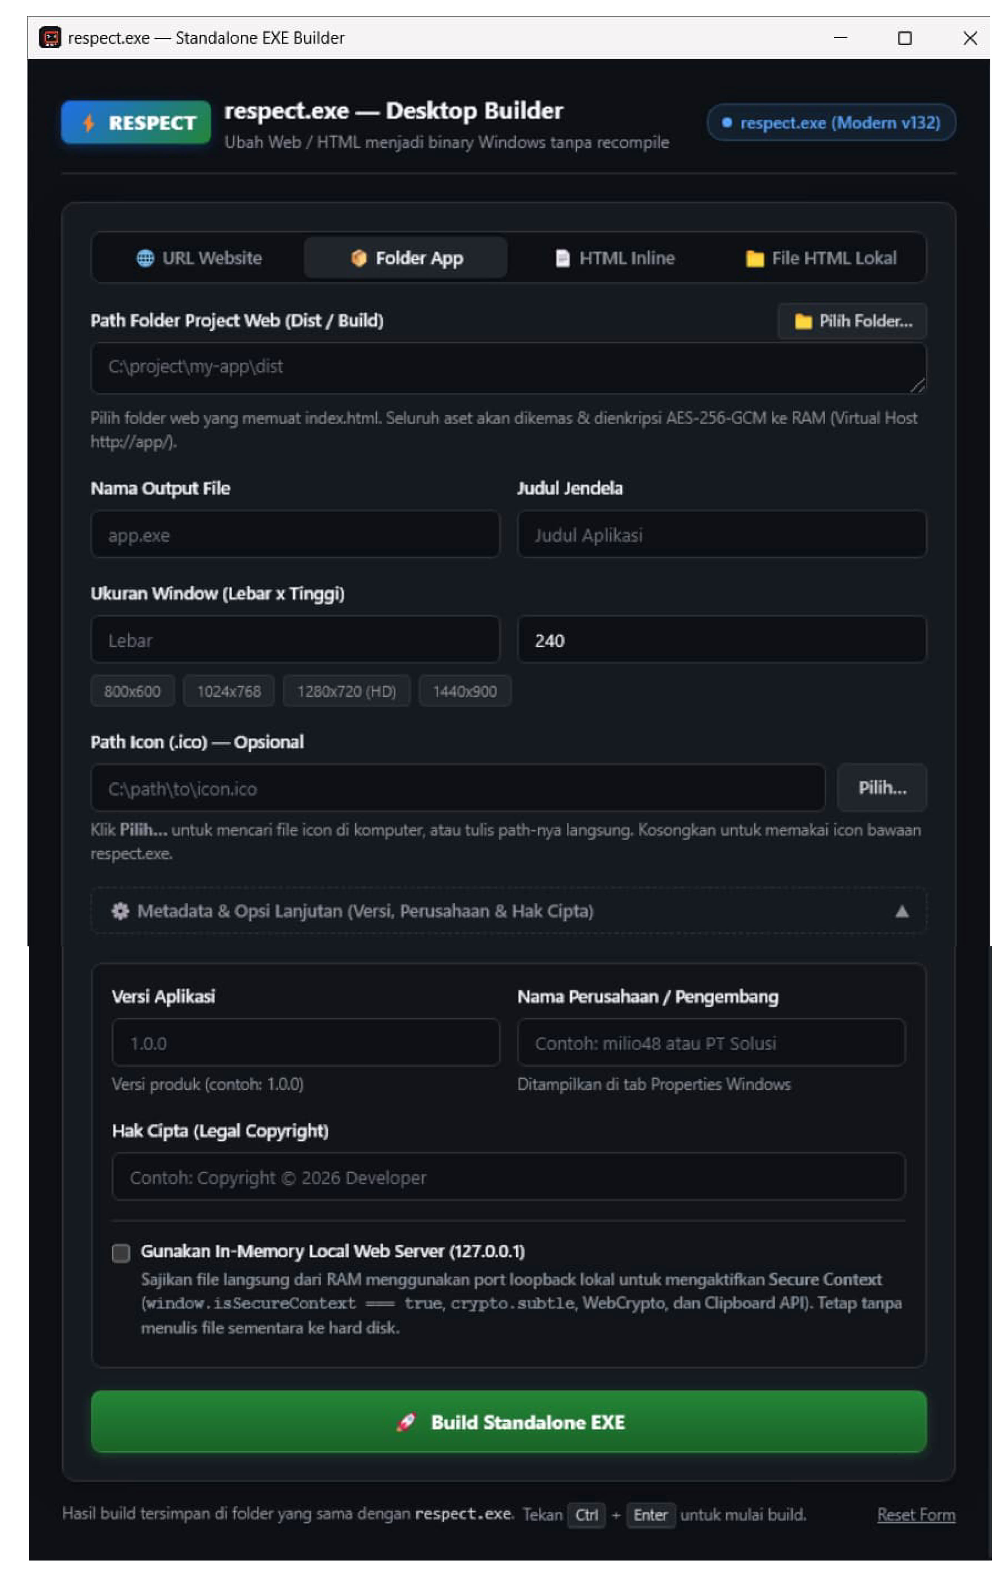This screenshot has height=1592, width=1007.
Task: Click the Enter key hint label
Action: tap(650, 1515)
